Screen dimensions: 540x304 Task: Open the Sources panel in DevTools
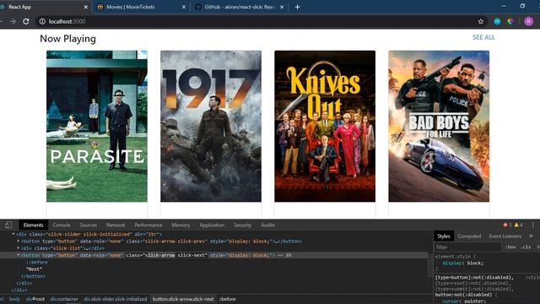(88, 225)
